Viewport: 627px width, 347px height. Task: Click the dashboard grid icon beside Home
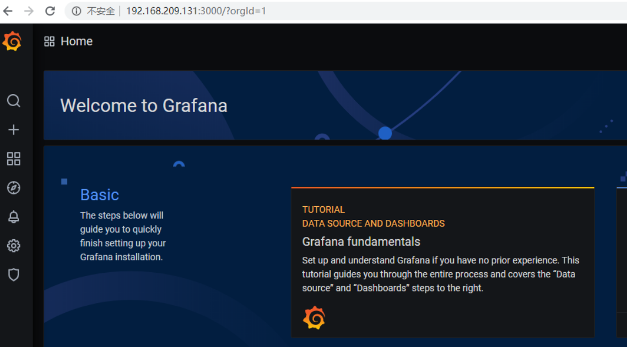(x=49, y=42)
